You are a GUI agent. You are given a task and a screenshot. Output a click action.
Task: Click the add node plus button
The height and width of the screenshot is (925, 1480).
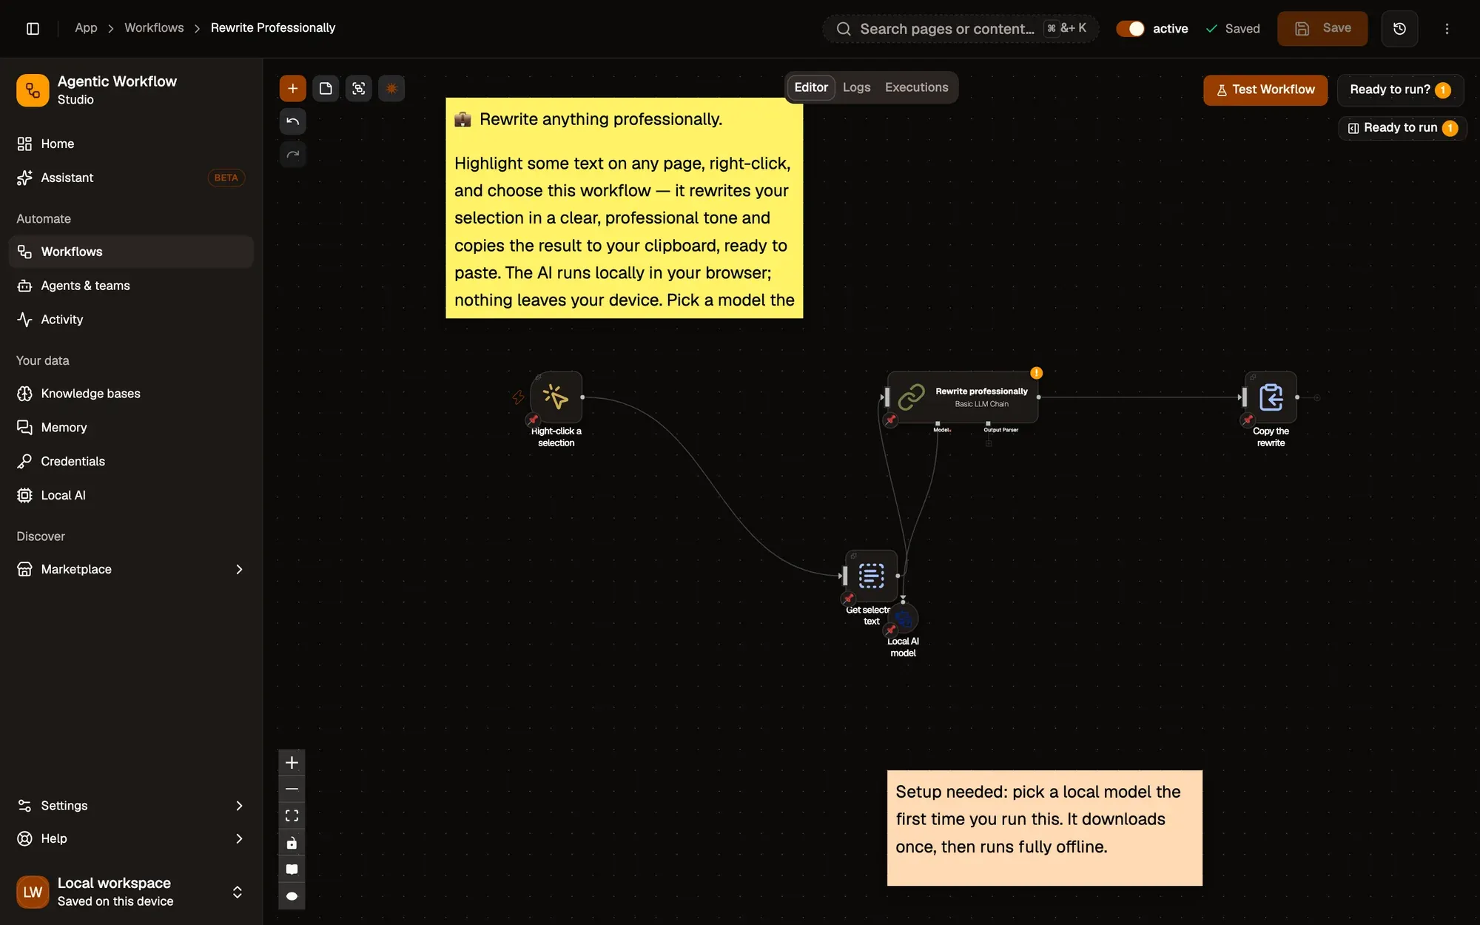click(292, 89)
